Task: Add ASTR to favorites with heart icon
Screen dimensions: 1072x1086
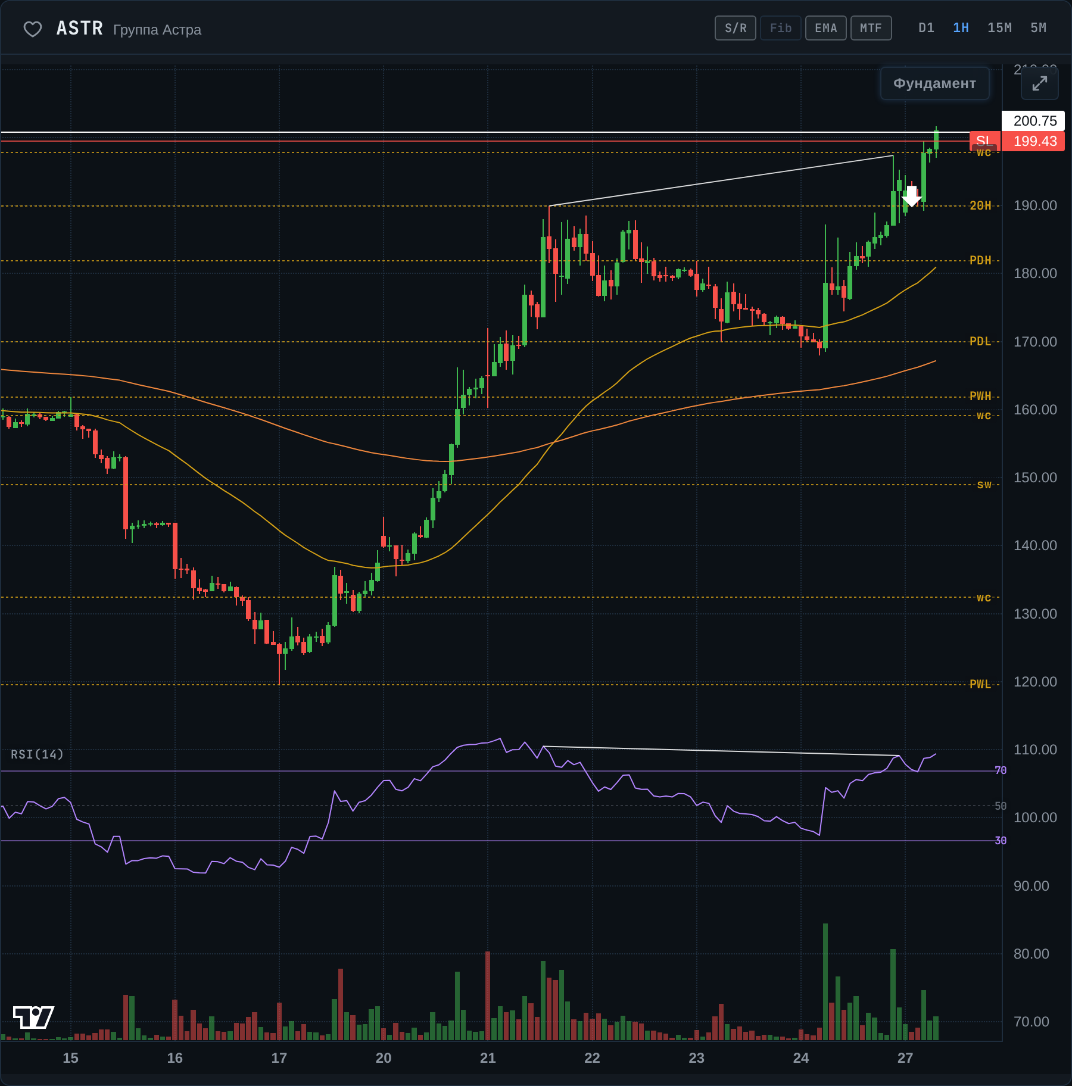Action: pos(33,29)
